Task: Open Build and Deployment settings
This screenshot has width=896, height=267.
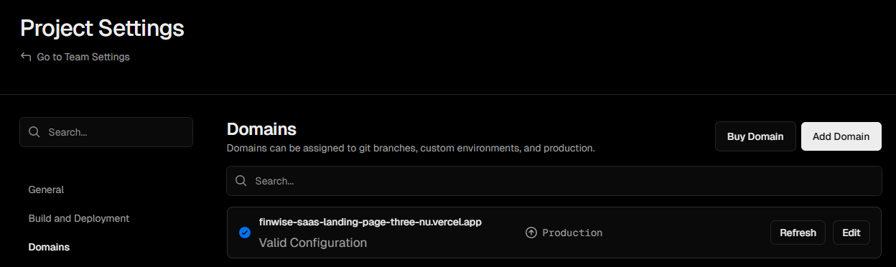Action: pyautogui.click(x=79, y=218)
